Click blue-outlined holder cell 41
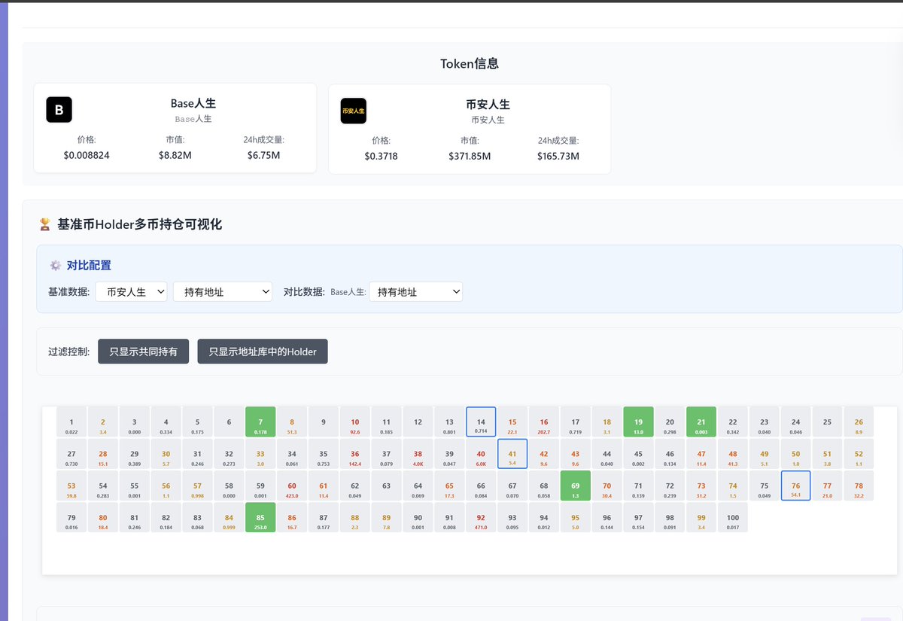Viewport: 903px width, 621px height. click(x=512, y=454)
